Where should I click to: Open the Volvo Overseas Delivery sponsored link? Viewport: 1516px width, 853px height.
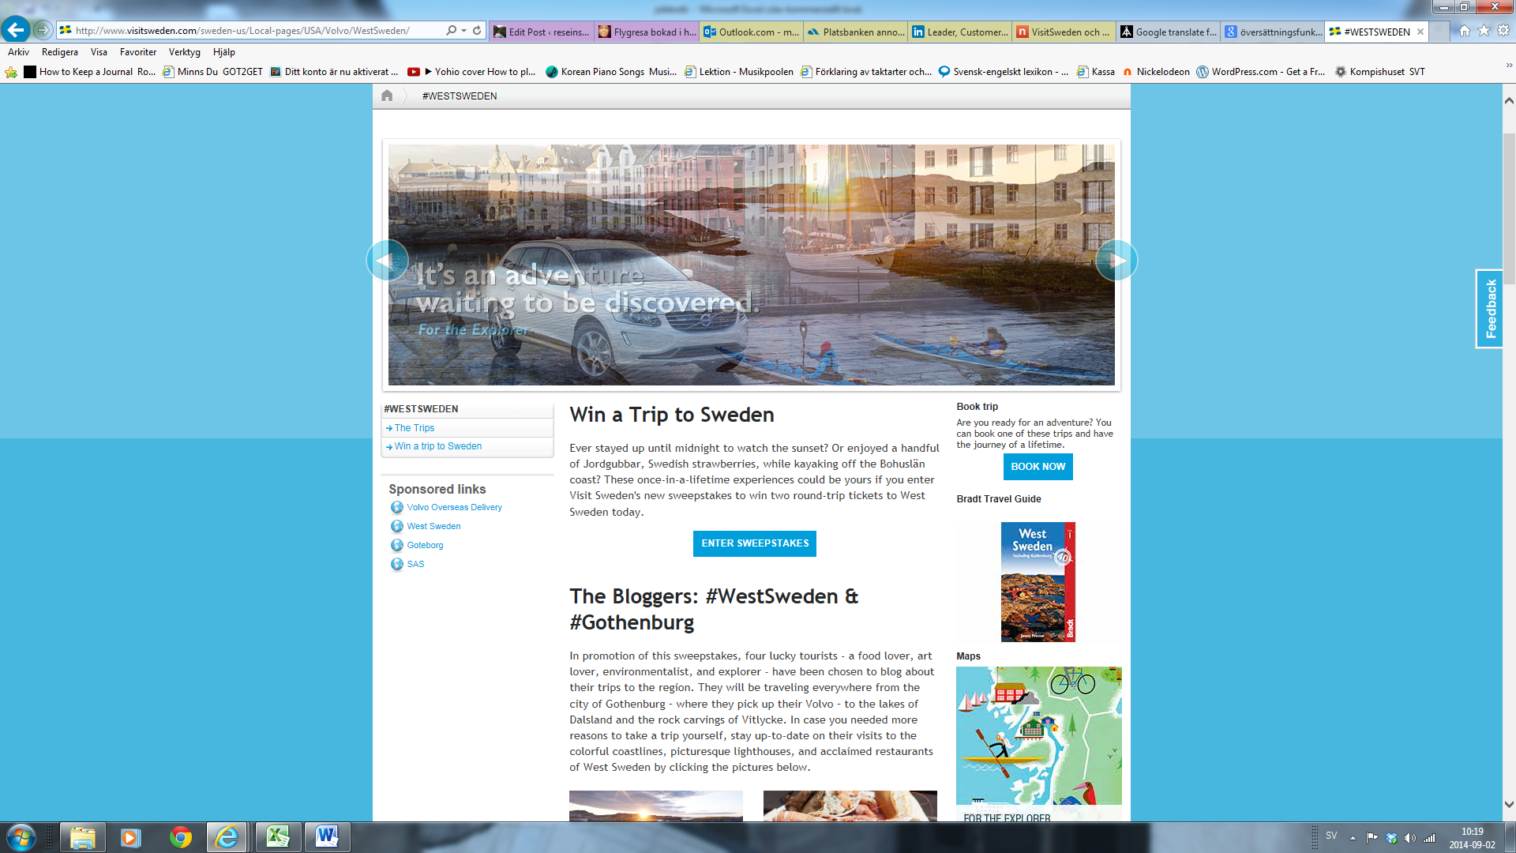[x=454, y=507]
